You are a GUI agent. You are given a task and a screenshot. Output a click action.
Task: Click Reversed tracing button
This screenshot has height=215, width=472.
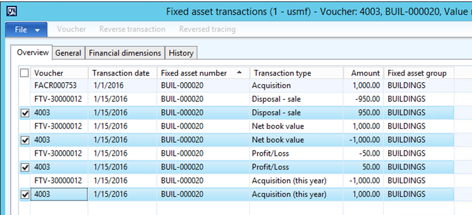point(207,29)
